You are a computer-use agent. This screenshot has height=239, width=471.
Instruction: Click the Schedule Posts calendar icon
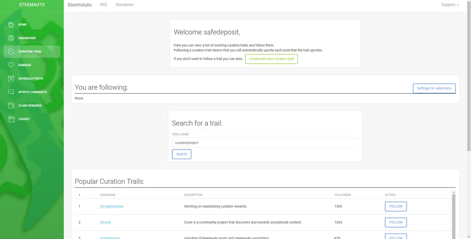(x=11, y=78)
